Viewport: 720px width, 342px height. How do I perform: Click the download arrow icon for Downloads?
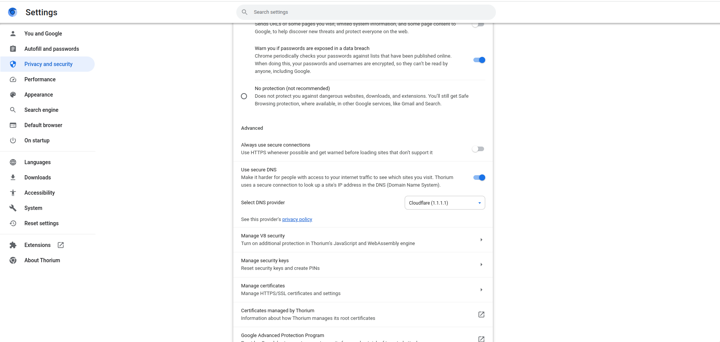13,177
